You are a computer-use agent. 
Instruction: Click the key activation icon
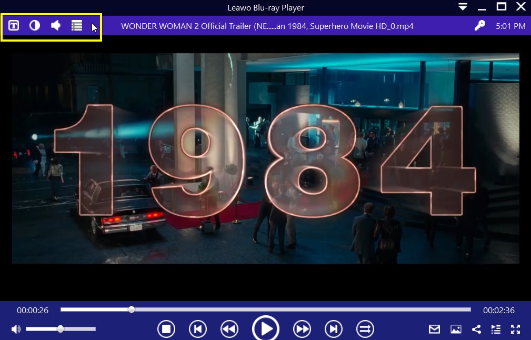click(479, 25)
